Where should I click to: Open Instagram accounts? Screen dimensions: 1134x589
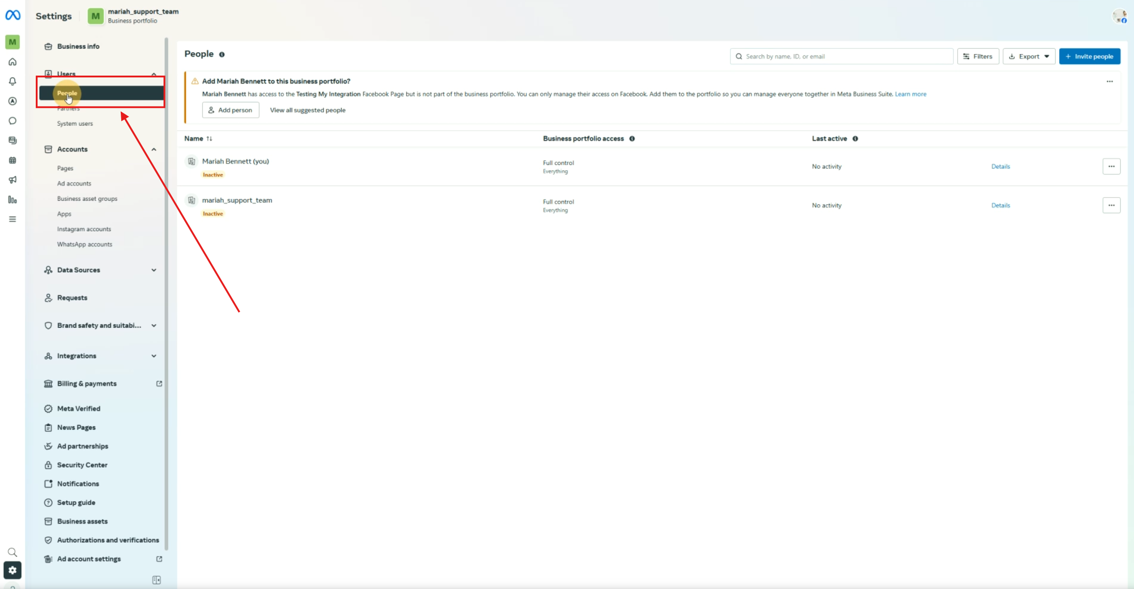(x=84, y=229)
